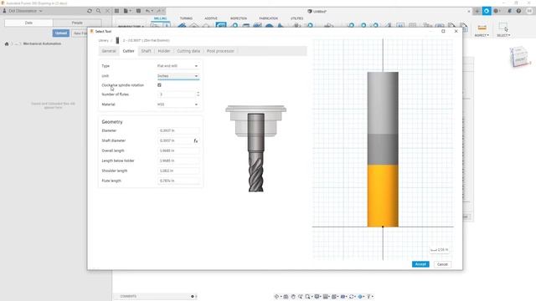Click the home icon in data panel breadcrumb
Viewport: 536px width, 301px height.
7,43
